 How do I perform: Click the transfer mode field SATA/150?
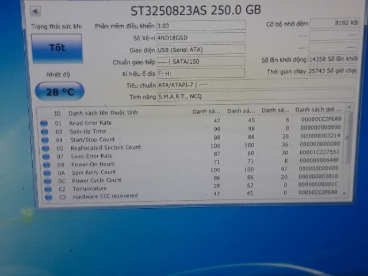tap(201, 62)
